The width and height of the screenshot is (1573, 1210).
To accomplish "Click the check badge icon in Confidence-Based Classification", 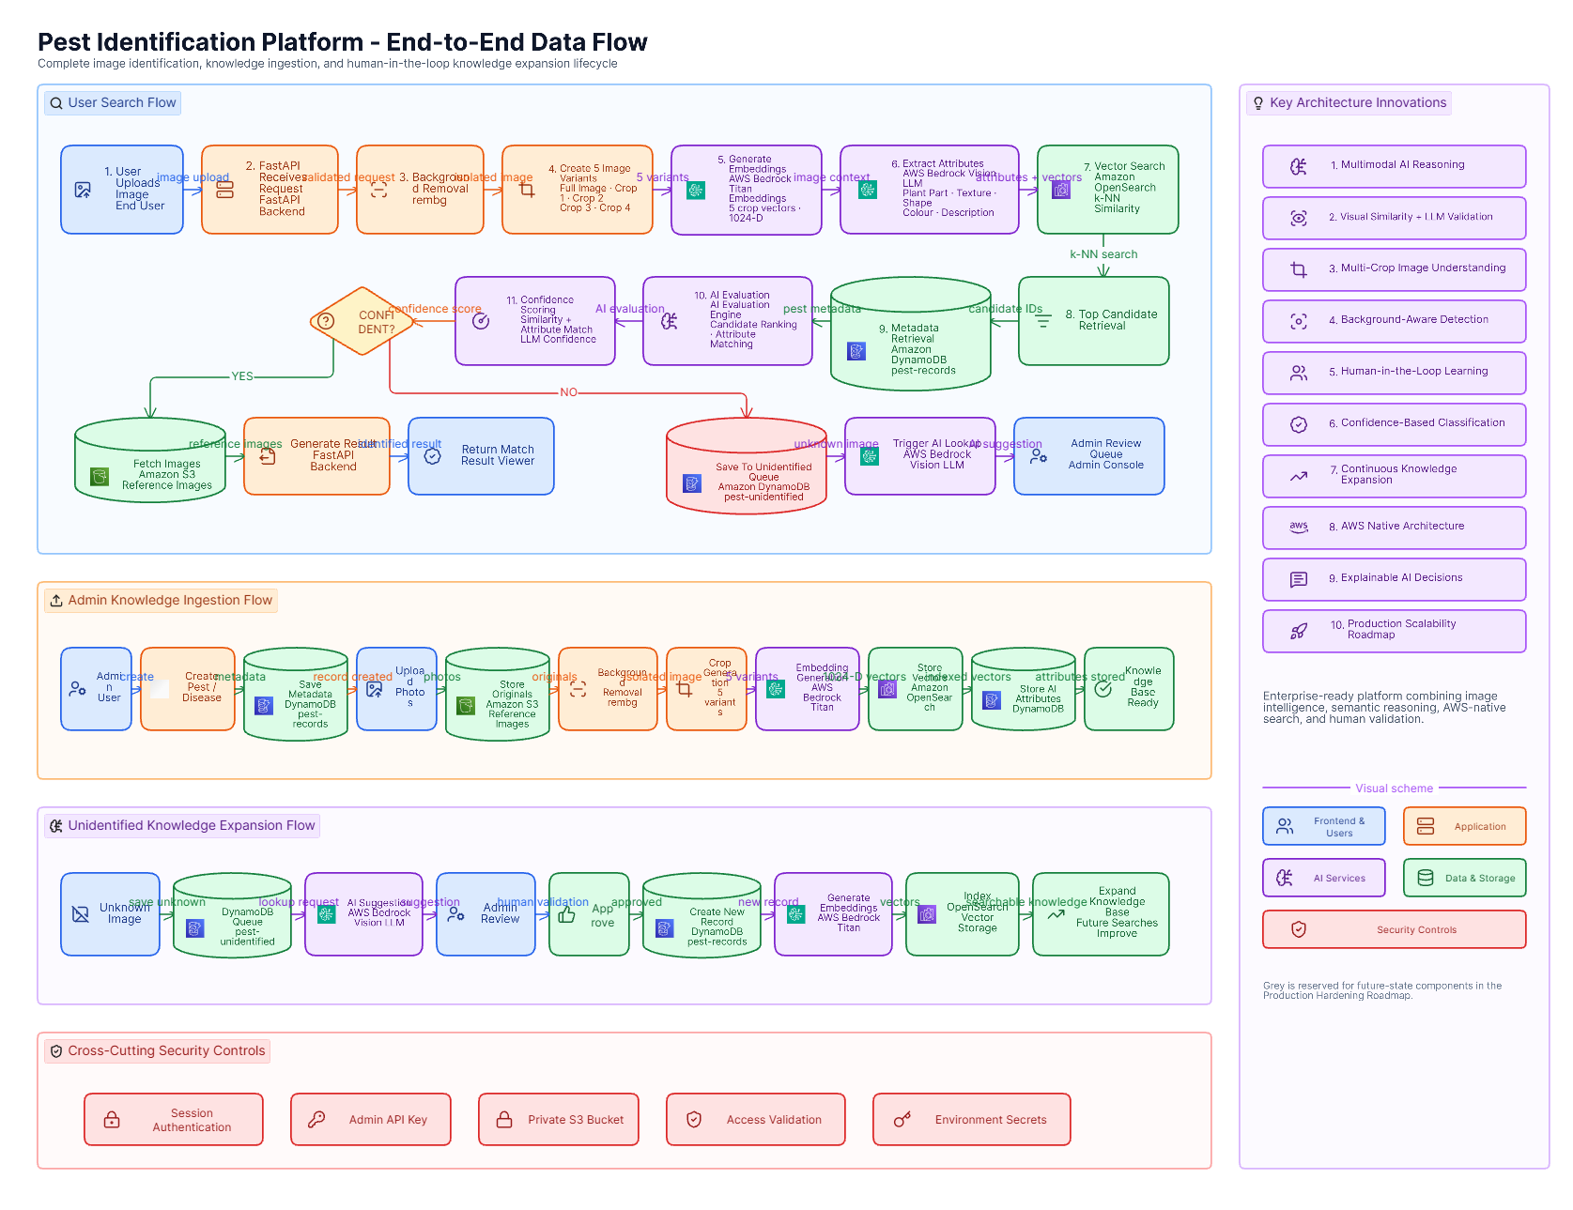I will click(1298, 424).
